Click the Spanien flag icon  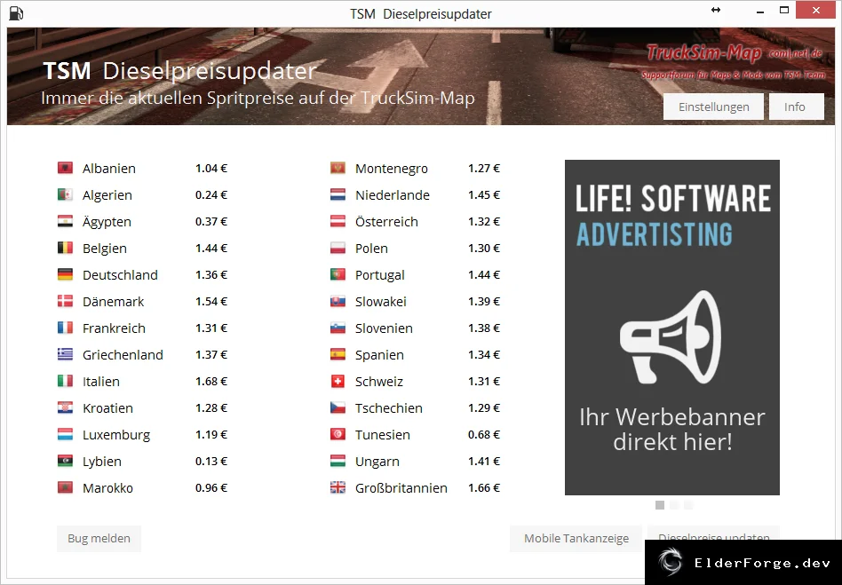tap(338, 355)
